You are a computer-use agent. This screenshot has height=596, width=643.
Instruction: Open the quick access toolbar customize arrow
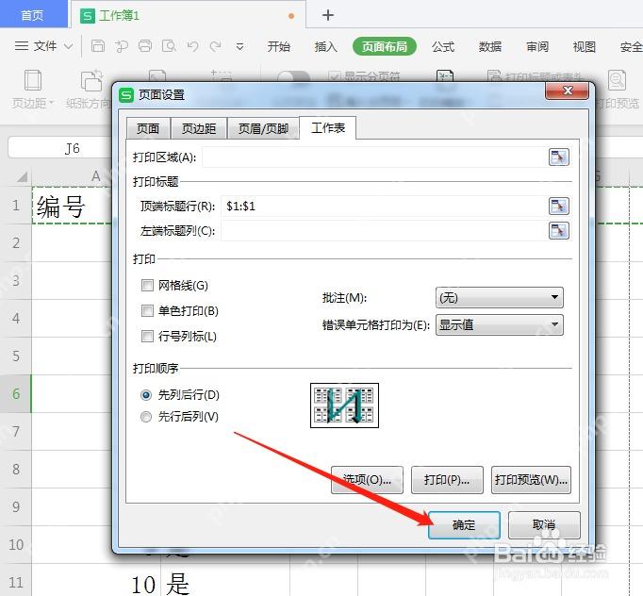(239, 47)
